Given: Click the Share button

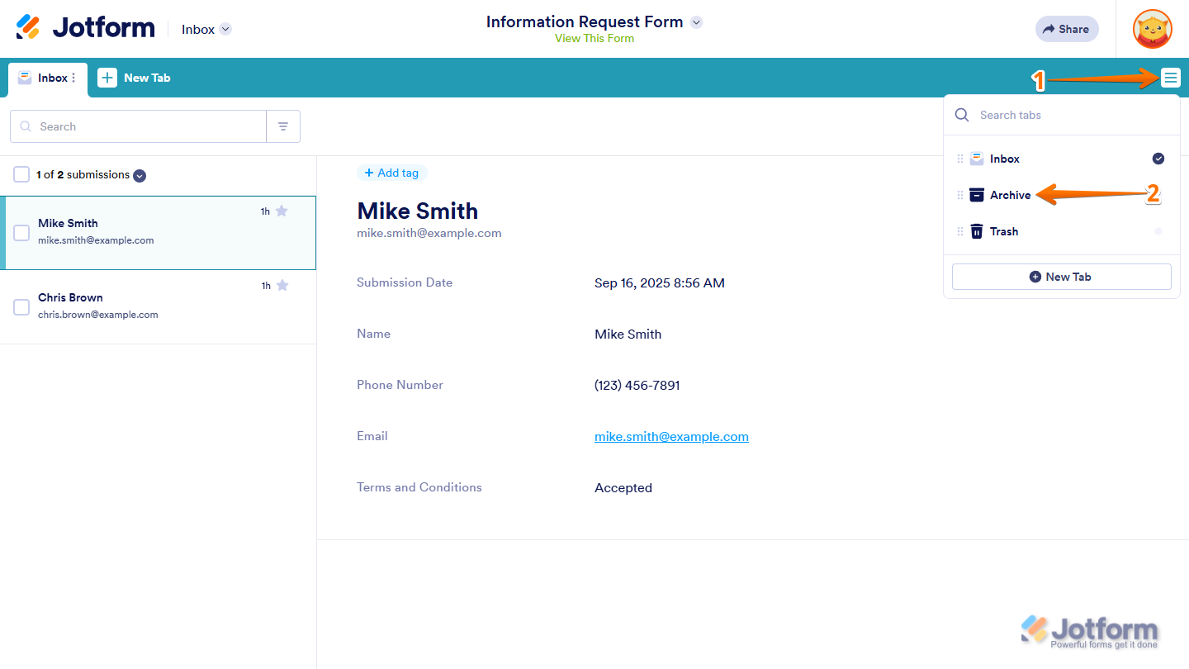Looking at the screenshot, I should coord(1066,29).
